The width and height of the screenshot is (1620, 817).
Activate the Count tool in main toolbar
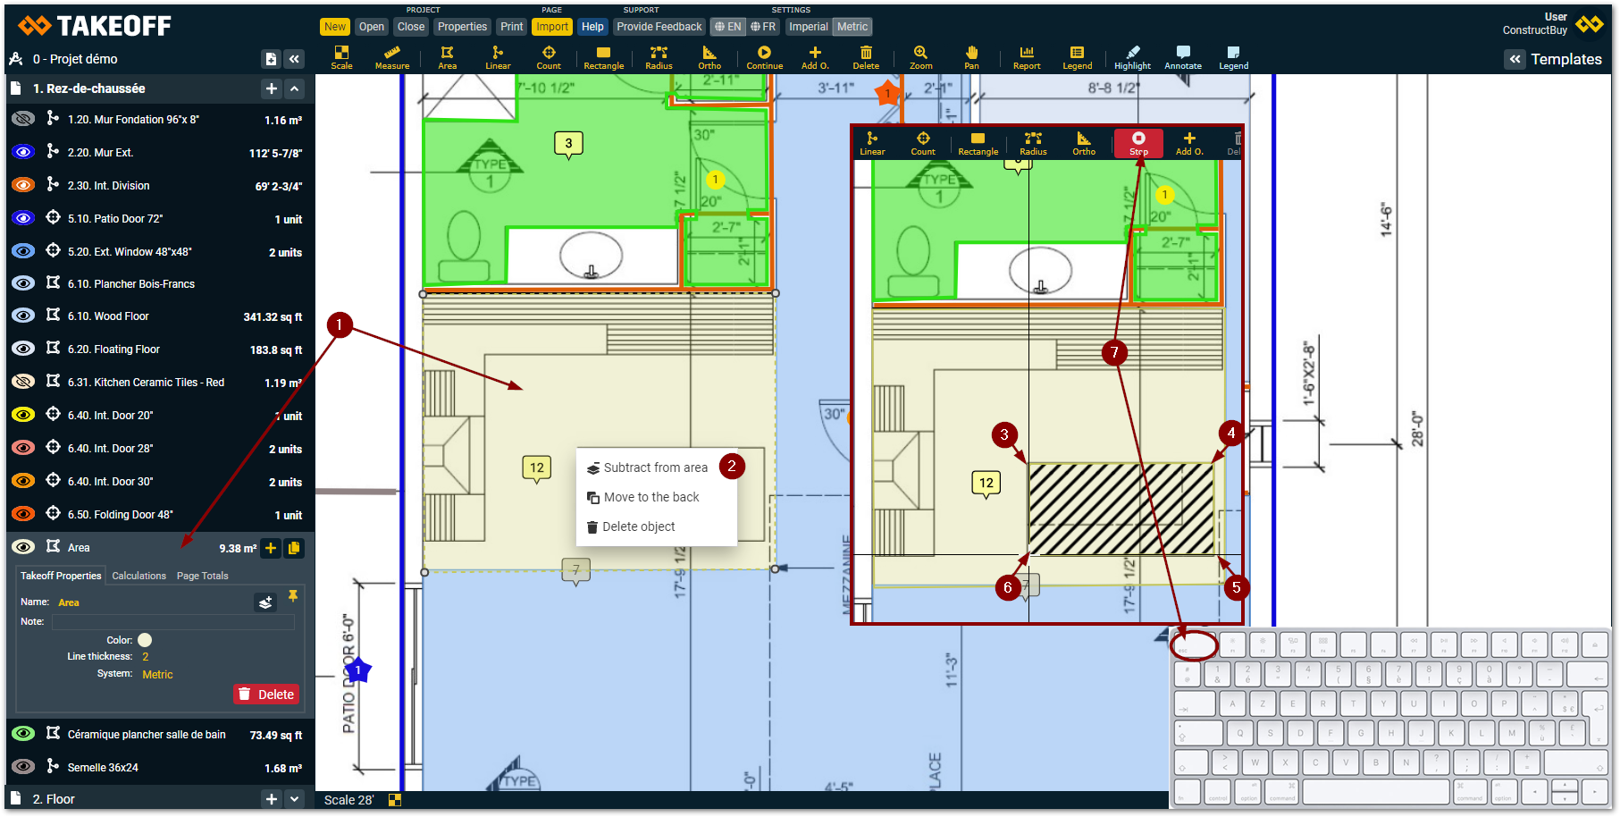coord(549,57)
